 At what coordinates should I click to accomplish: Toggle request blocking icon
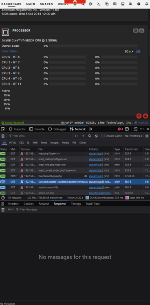coord(96,136)
